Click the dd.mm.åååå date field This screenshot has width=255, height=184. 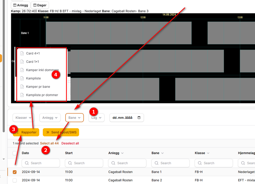(x=127, y=118)
